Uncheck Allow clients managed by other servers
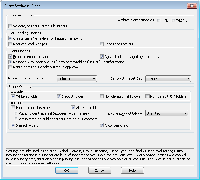 pyautogui.click(x=102, y=57)
